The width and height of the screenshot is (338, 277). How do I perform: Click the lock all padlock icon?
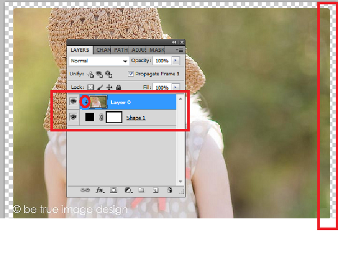118,87
